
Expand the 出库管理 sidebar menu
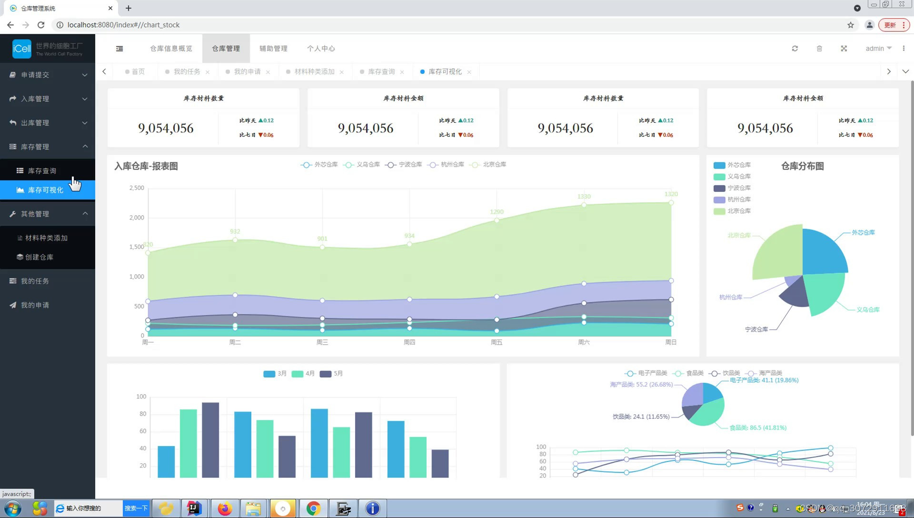coord(48,123)
